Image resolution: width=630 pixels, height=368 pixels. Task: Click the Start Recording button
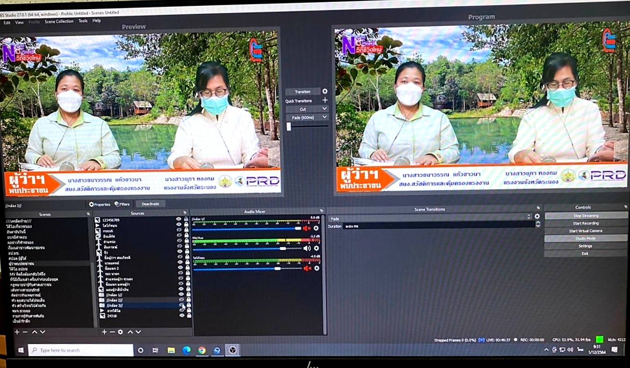(x=585, y=223)
